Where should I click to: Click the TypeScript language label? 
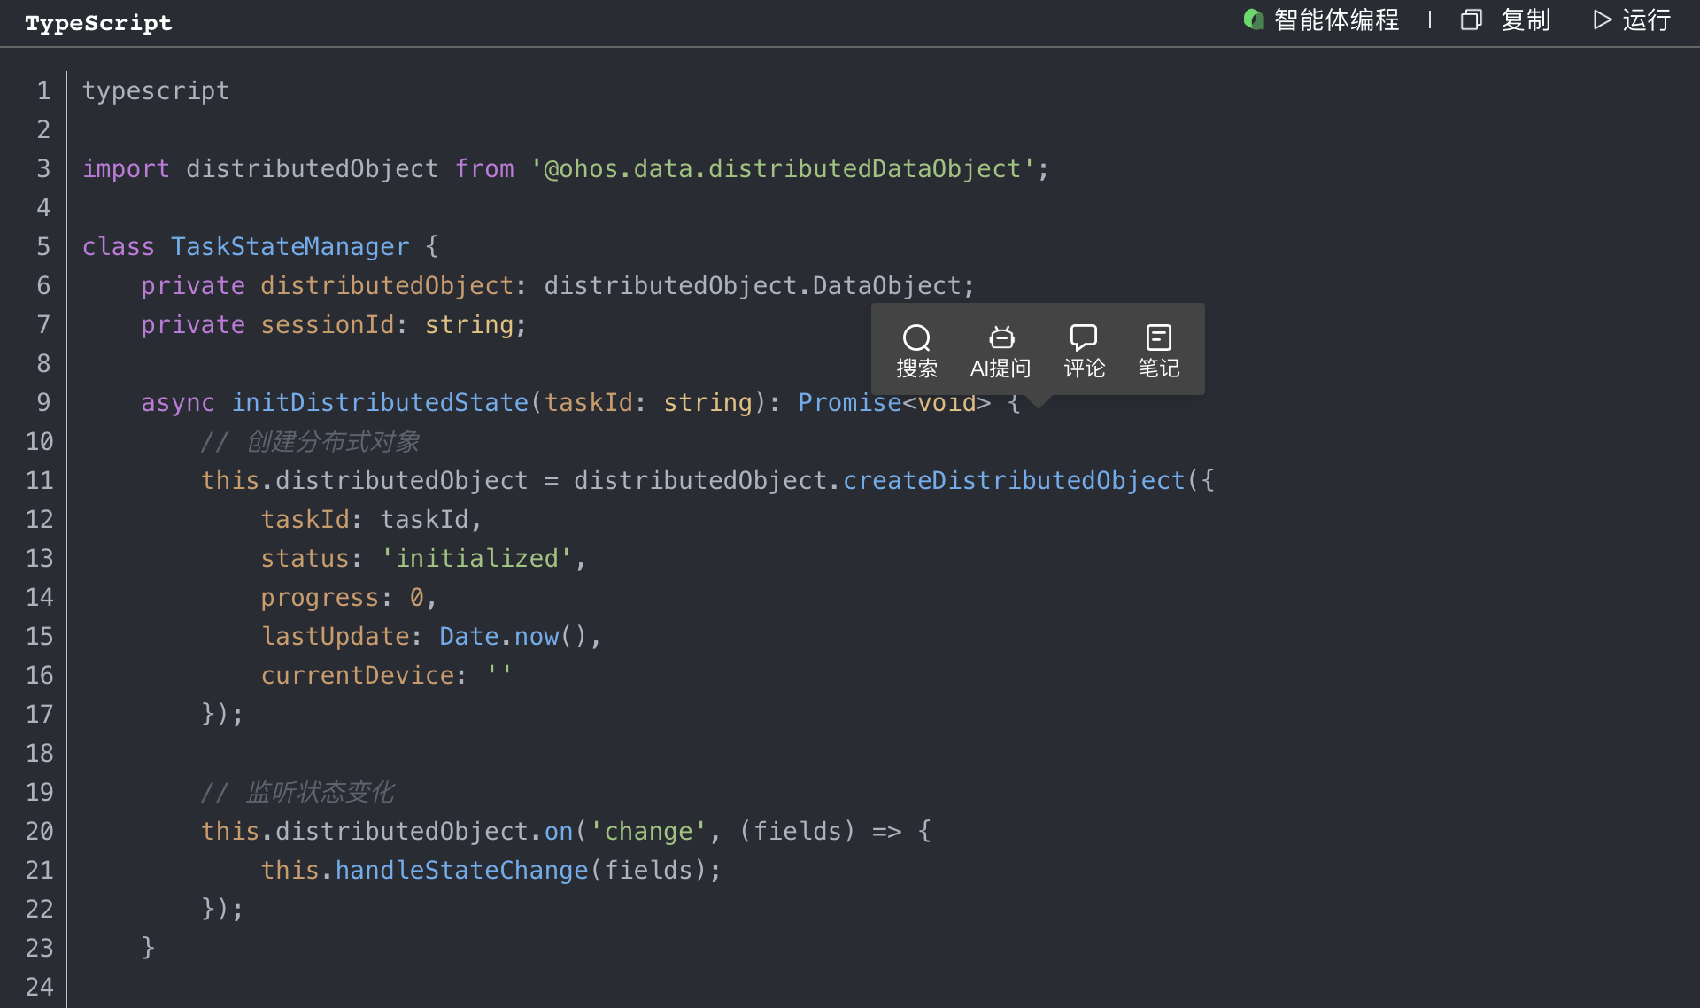pos(98,23)
